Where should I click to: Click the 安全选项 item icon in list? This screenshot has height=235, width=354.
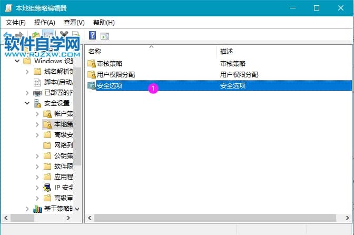click(92, 85)
